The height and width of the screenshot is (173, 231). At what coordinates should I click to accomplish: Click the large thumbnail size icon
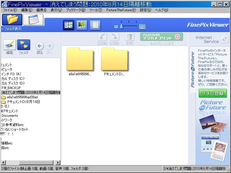(142, 27)
